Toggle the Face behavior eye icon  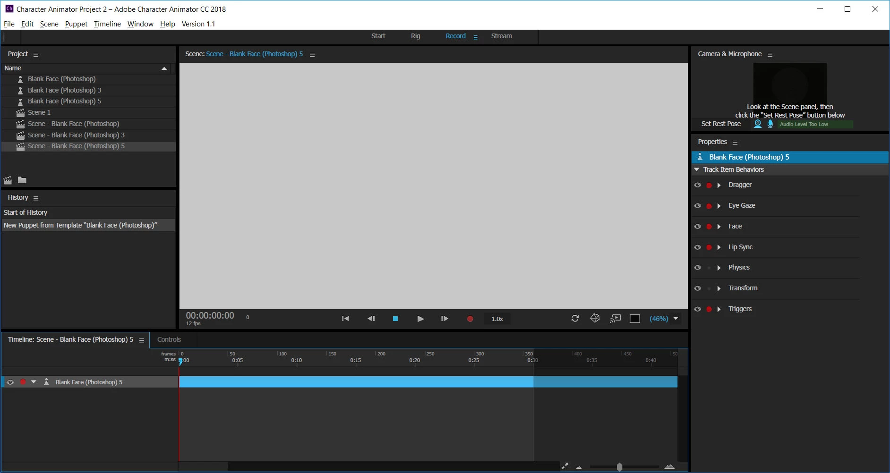pos(698,227)
